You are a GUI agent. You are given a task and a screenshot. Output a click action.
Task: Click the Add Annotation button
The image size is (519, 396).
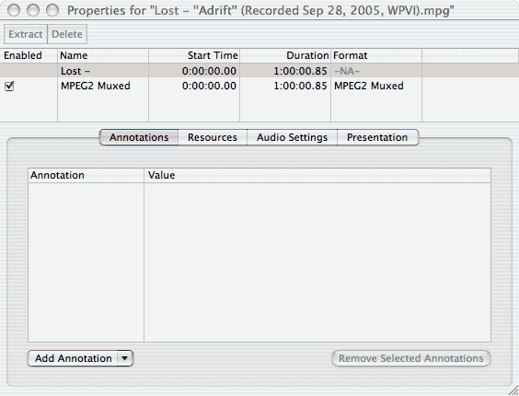pos(73,358)
